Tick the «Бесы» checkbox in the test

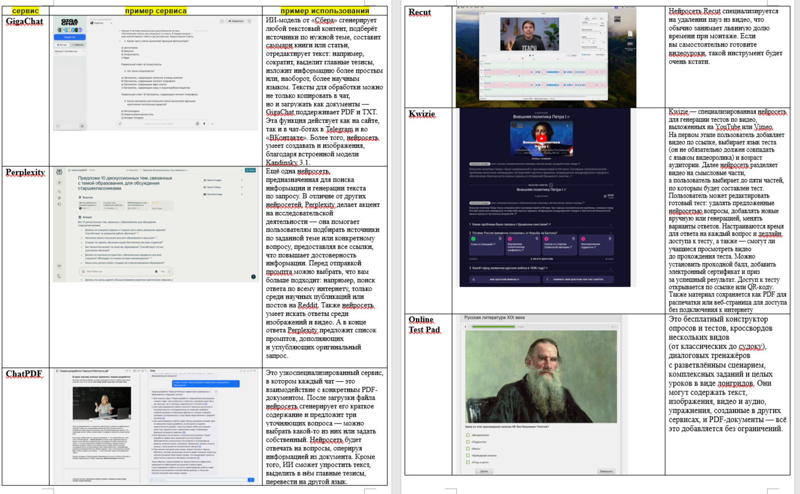(468, 449)
